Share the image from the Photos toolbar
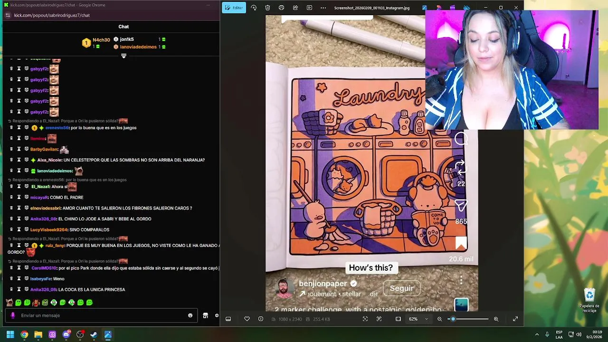 295,8
